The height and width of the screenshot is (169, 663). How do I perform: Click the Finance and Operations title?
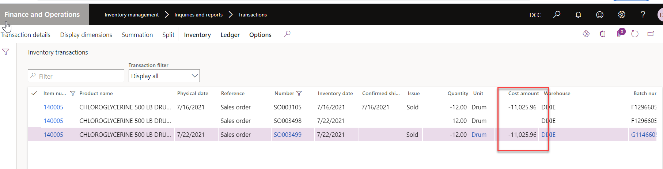coord(42,14)
